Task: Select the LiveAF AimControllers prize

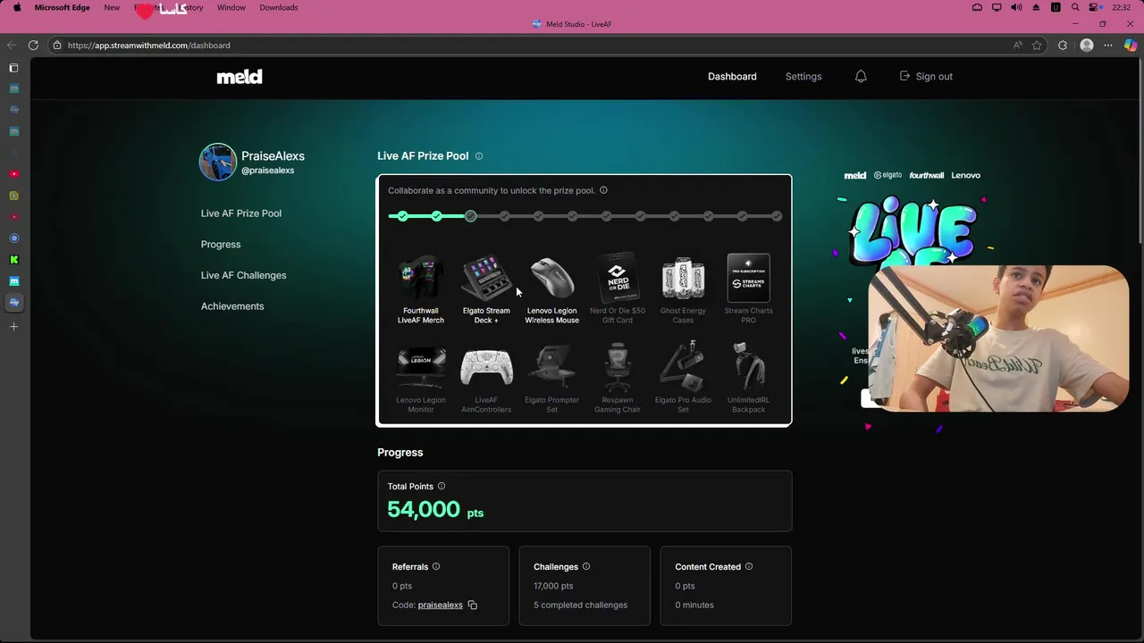Action: coord(486,378)
